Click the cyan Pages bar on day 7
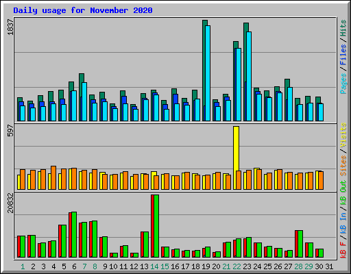This screenshot has height=274, width=351. pyautogui.click(x=84, y=102)
